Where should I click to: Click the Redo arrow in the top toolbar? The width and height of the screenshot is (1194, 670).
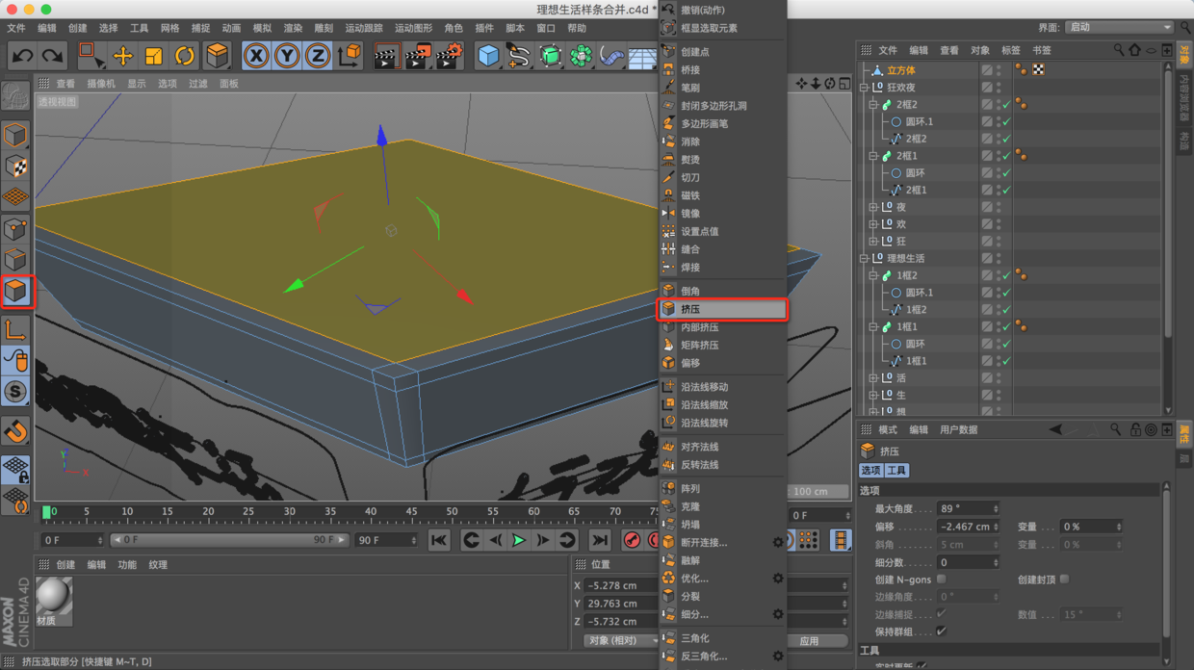(52, 56)
